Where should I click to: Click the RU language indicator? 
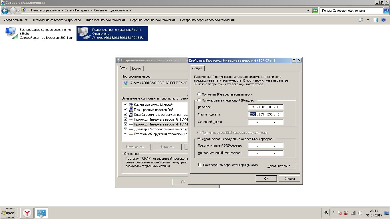coord(326,212)
